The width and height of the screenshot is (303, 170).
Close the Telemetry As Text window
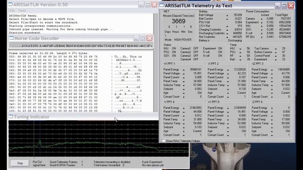[291, 5]
